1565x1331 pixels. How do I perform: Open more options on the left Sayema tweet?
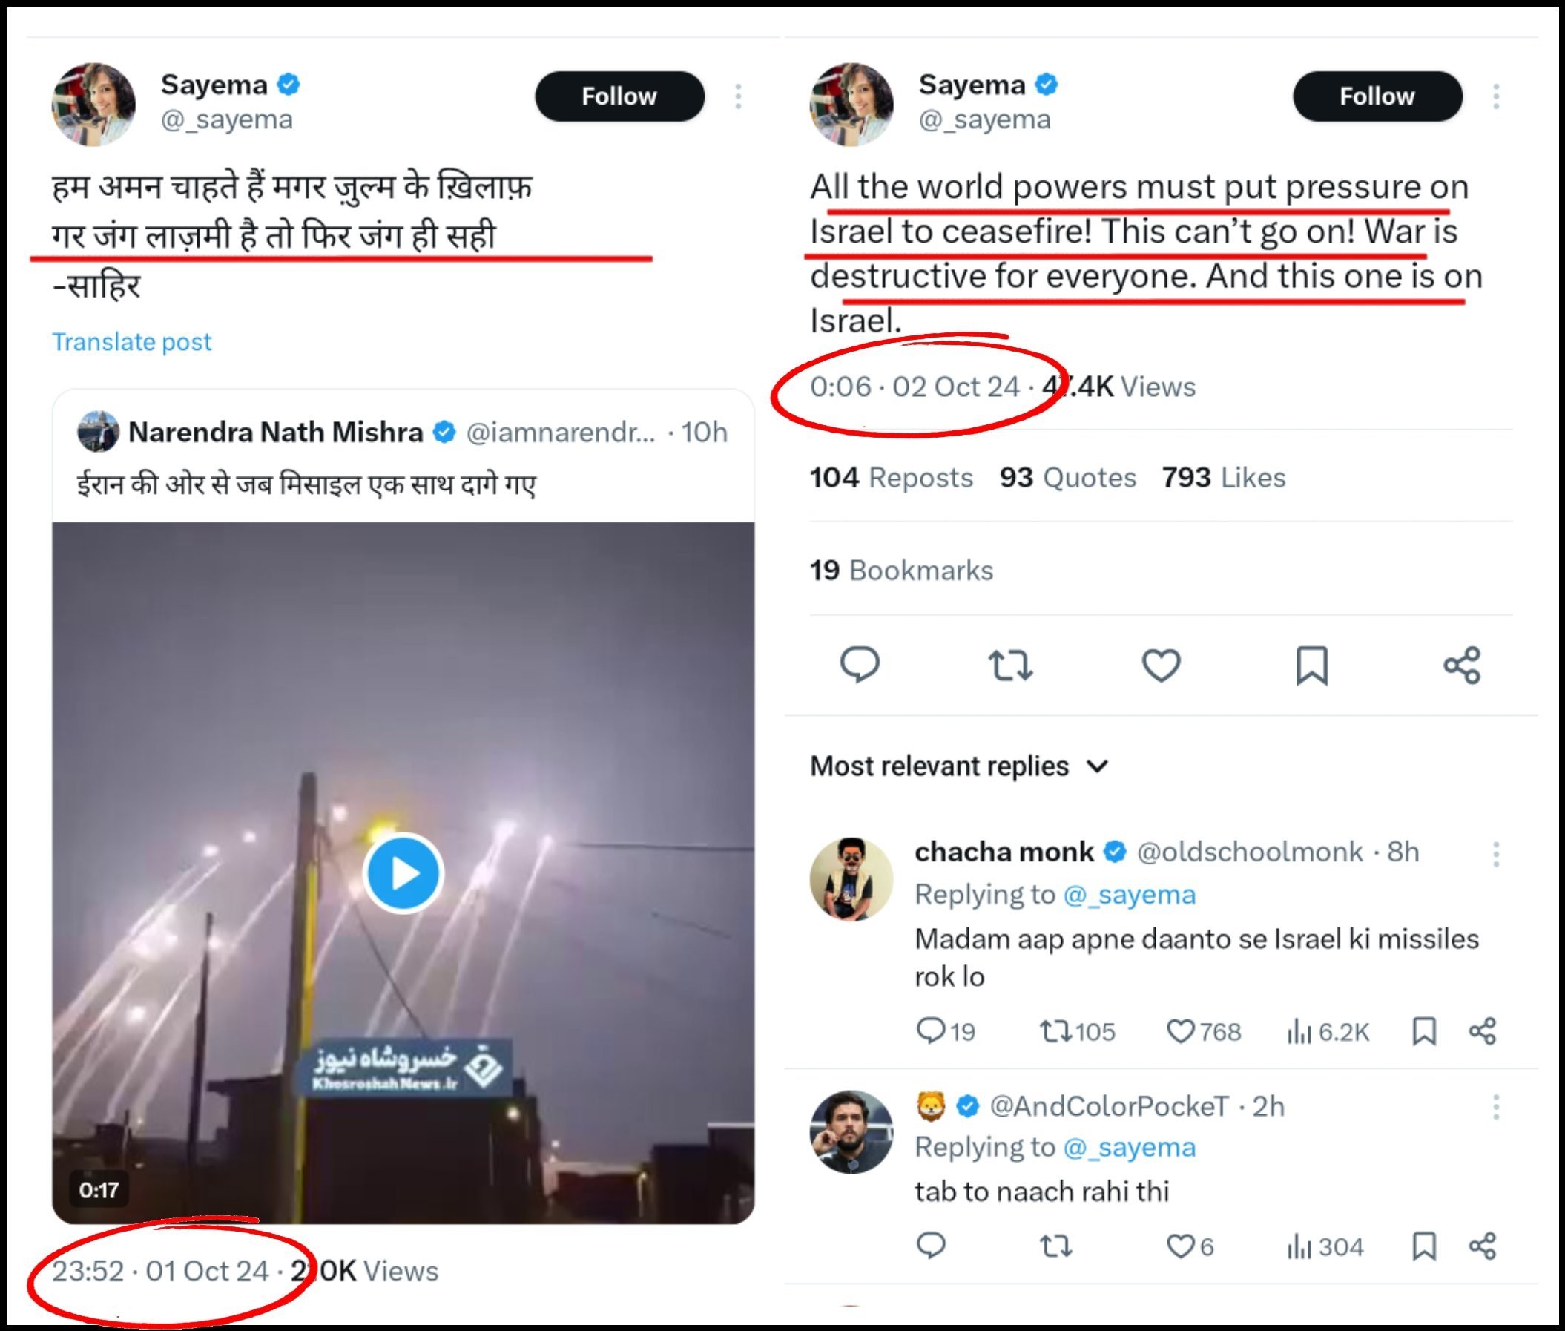739,96
